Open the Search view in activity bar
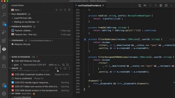Image resolution: width=175 pixels, height=98 pixels. point(4,15)
